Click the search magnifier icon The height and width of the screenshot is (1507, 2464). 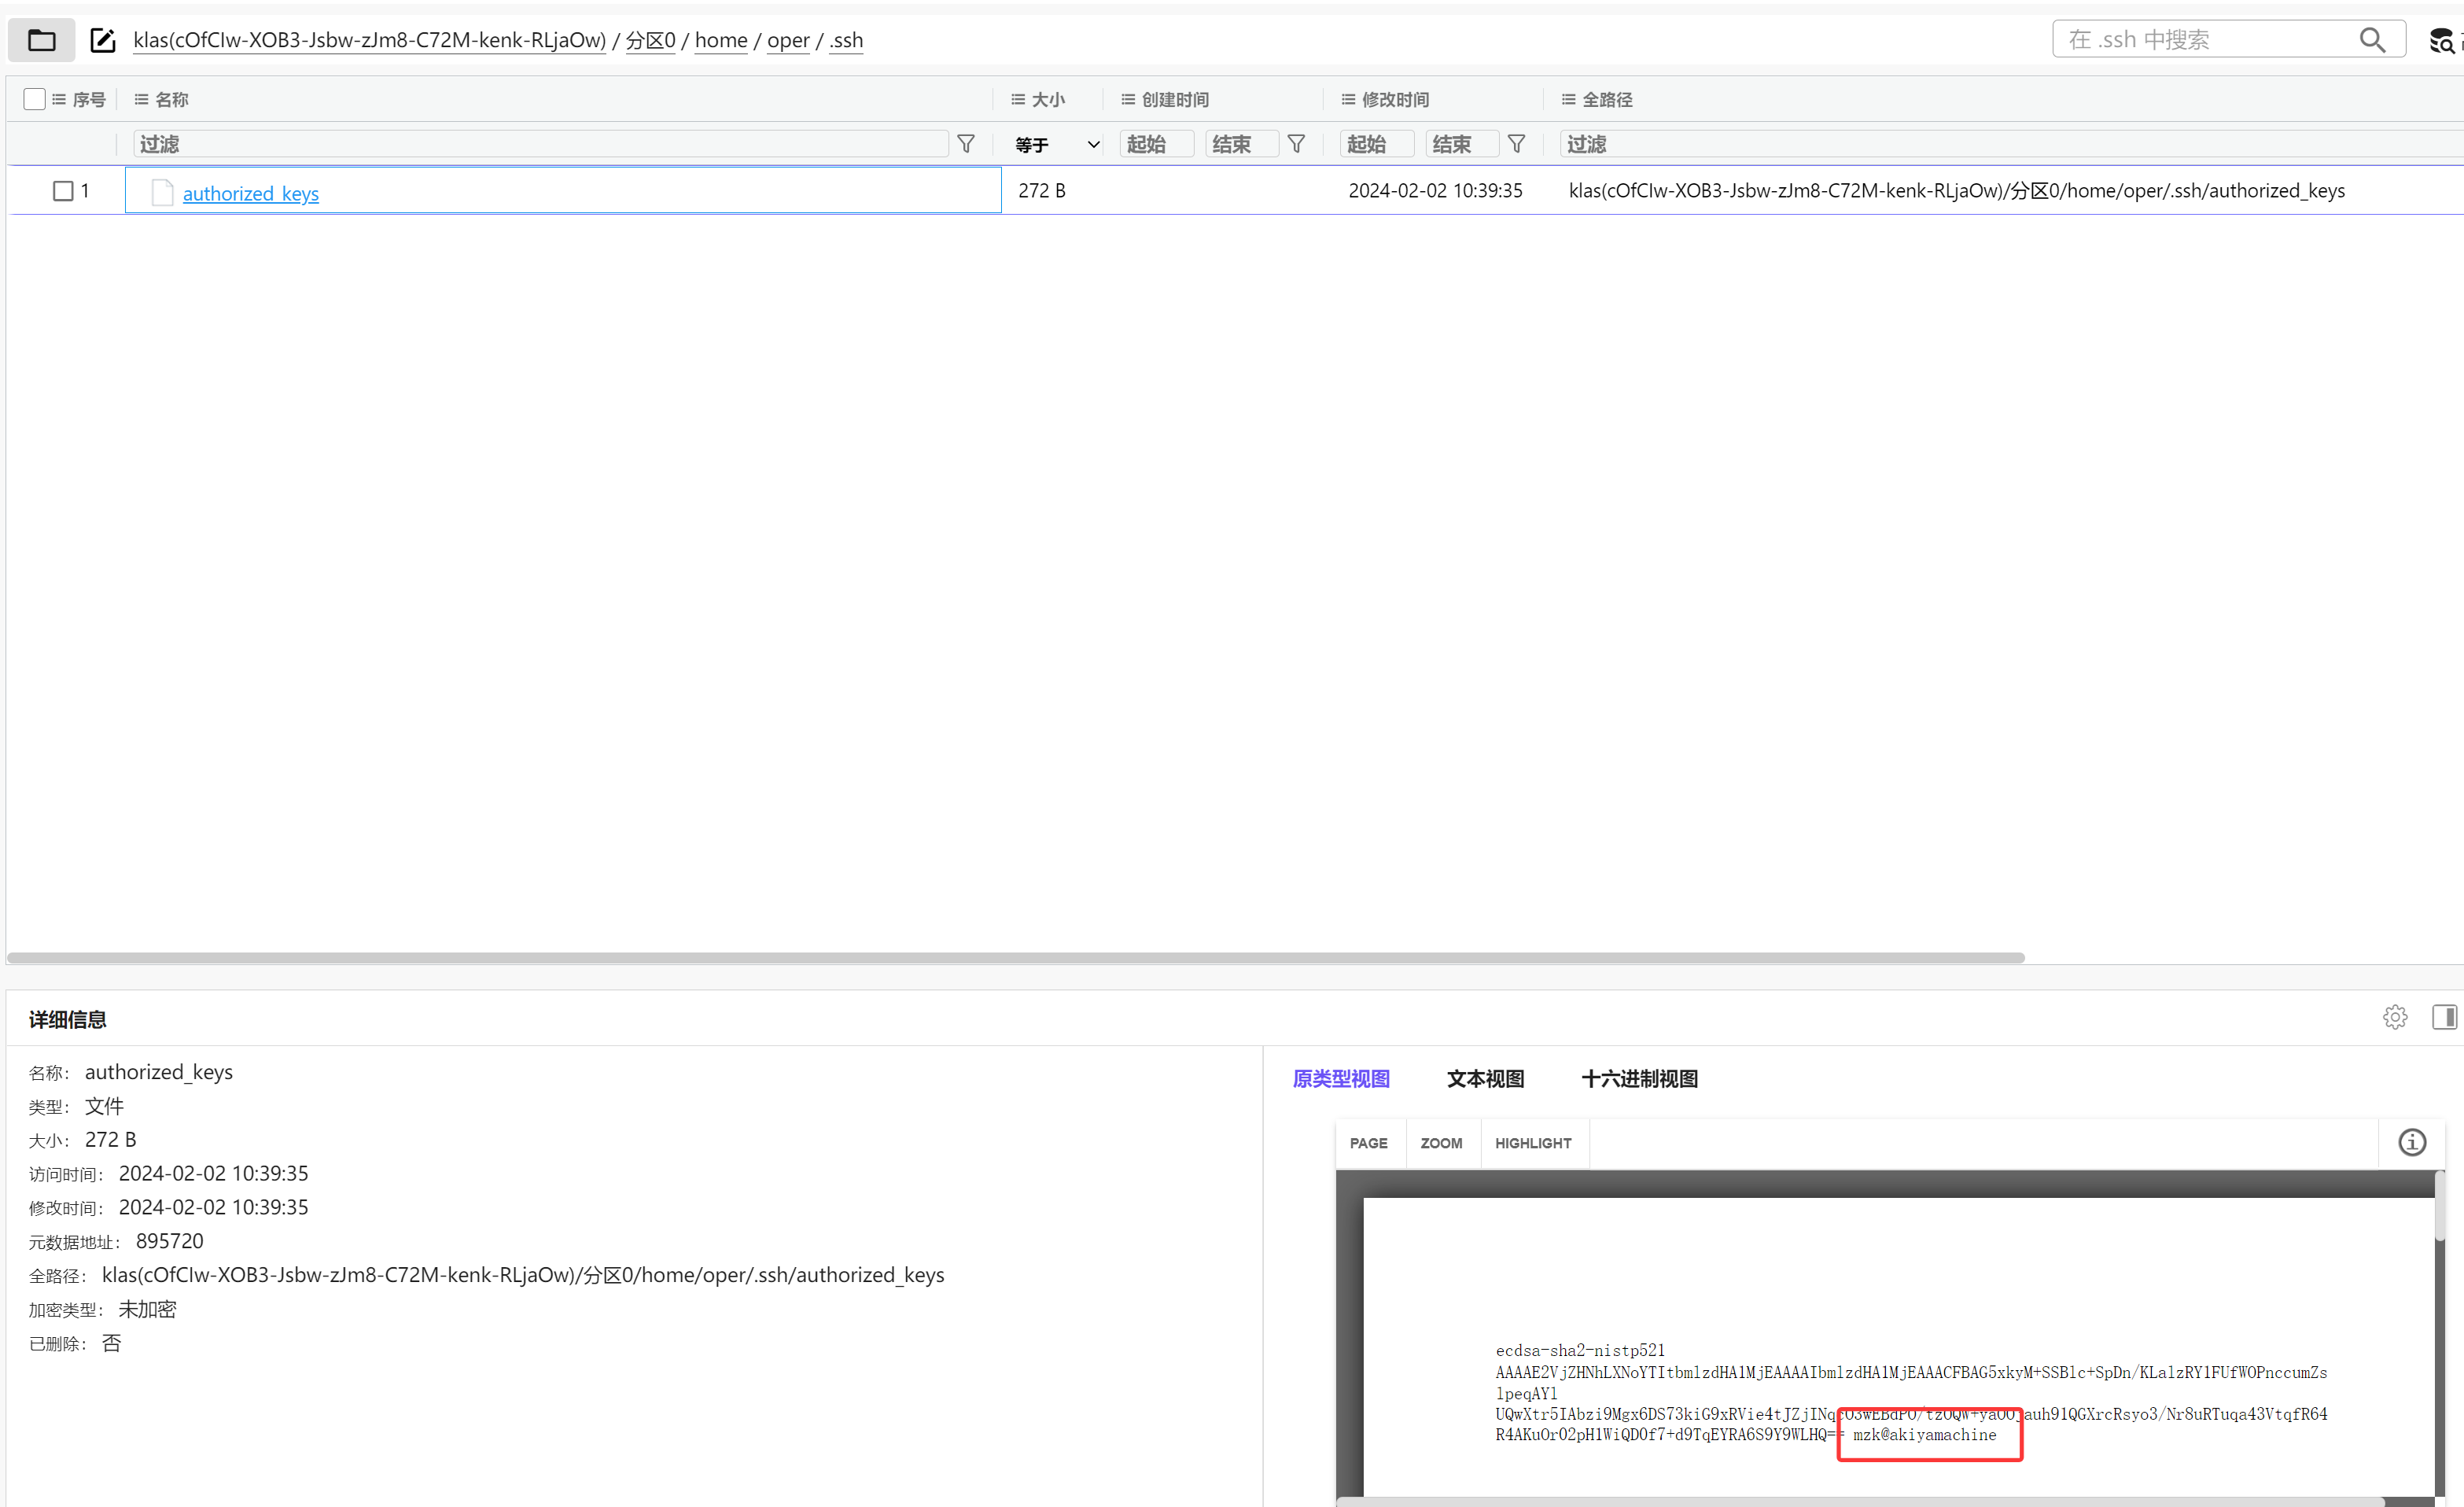point(2371,40)
